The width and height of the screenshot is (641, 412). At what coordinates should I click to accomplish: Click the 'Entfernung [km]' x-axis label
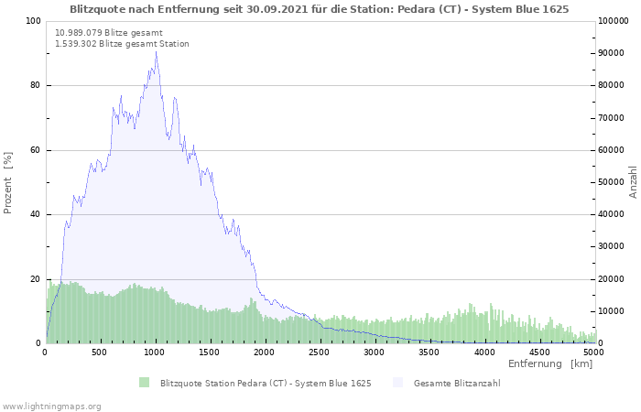pyautogui.click(x=549, y=363)
